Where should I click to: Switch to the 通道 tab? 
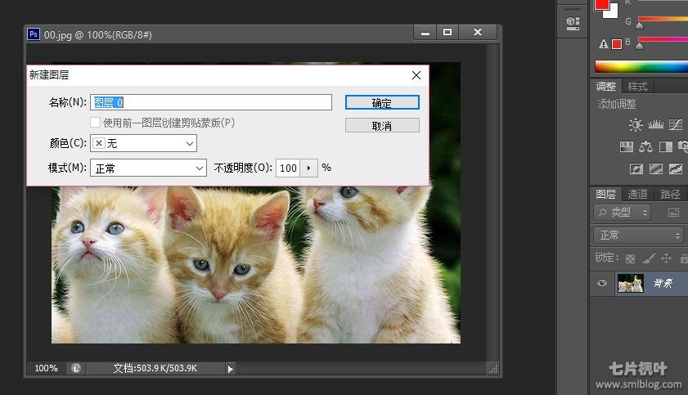coord(637,194)
